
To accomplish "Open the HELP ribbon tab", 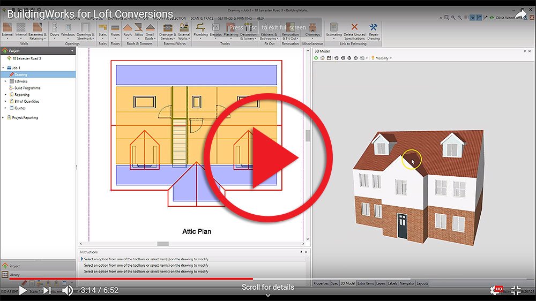I will (260, 18).
